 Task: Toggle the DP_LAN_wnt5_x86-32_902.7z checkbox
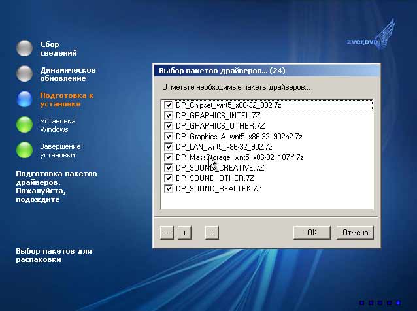[169, 146]
